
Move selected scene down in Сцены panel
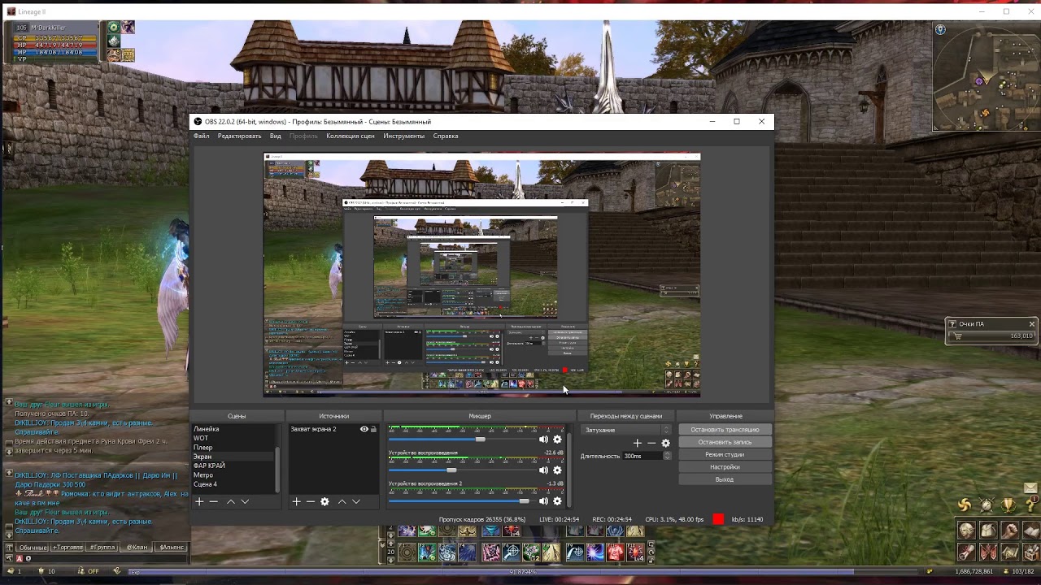click(x=245, y=501)
